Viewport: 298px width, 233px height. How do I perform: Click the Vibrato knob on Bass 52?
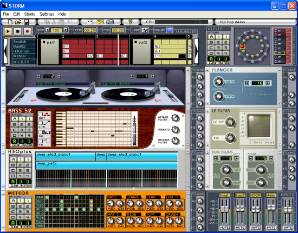(176, 130)
